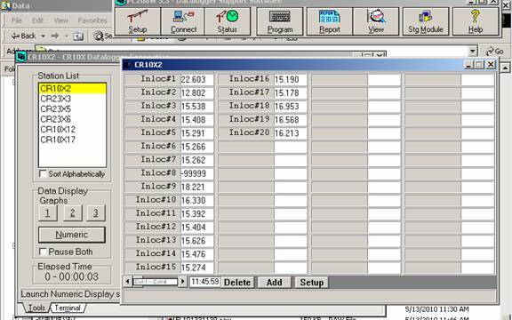Screen dimensions: 512x320
Task: Open Graph 3 display
Action: tap(96, 213)
